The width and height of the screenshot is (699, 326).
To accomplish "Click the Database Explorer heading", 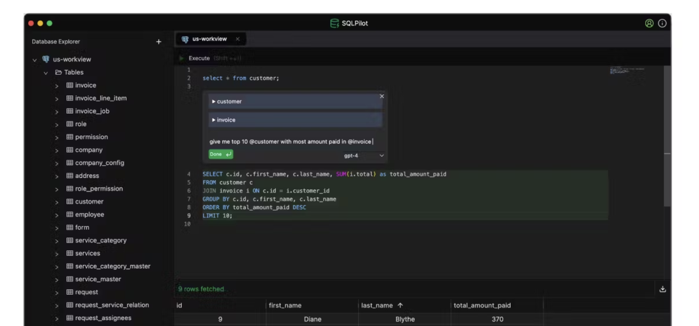I will [x=56, y=42].
